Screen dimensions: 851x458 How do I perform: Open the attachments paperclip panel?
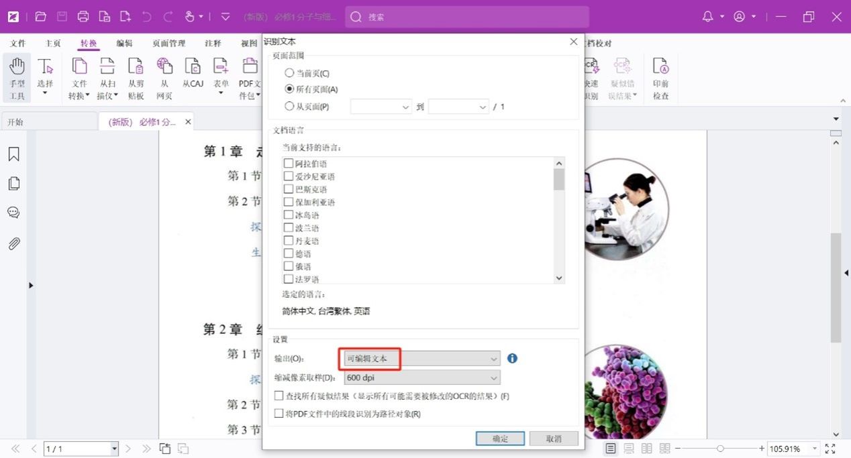(13, 243)
